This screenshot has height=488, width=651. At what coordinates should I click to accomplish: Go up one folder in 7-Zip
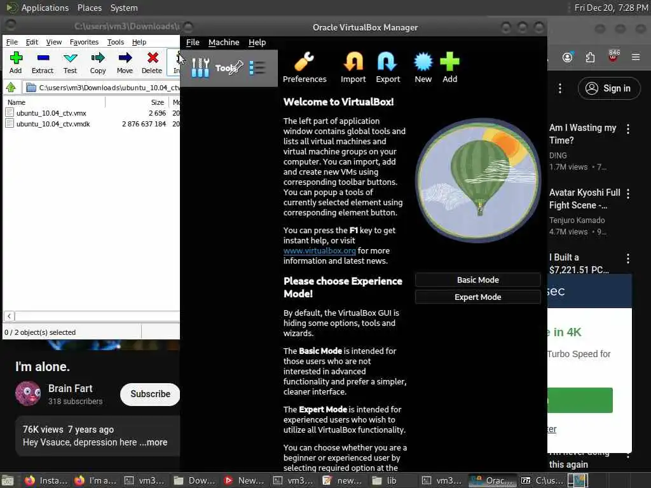click(11, 88)
